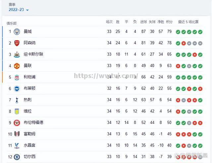The height and width of the screenshot is (163, 212).
Task: Click the Aston Villa club crest
Action: (17, 111)
